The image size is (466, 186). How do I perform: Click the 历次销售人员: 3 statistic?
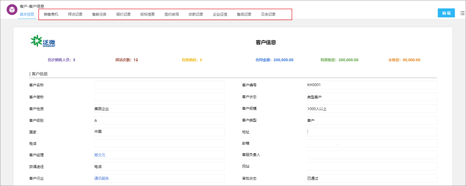point(61,60)
